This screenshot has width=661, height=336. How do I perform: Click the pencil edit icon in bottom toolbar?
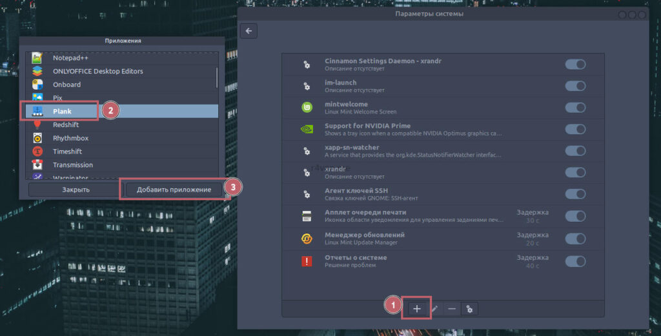click(x=434, y=309)
